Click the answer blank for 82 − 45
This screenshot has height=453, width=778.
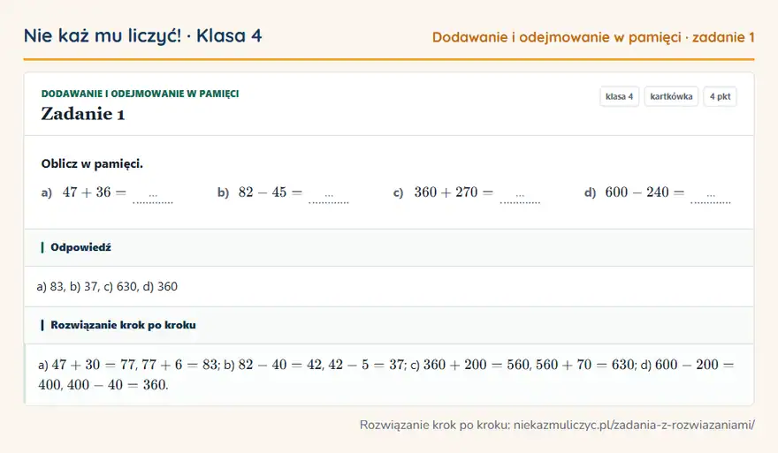click(x=329, y=196)
